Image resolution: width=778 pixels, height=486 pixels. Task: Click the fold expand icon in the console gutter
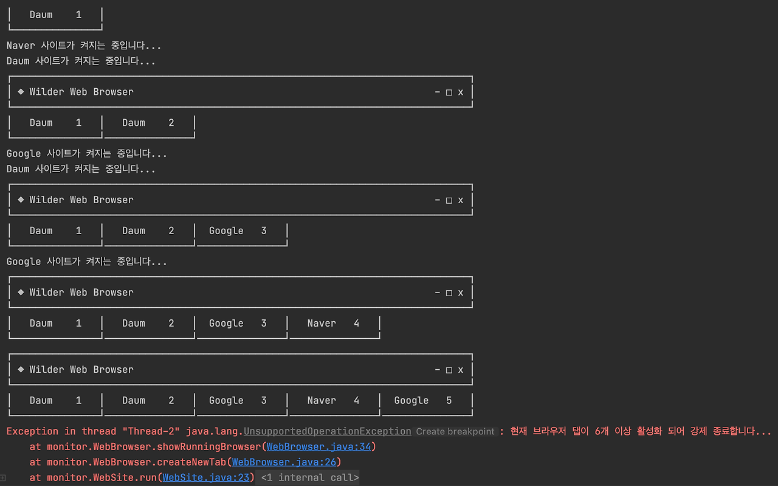tap(3, 477)
